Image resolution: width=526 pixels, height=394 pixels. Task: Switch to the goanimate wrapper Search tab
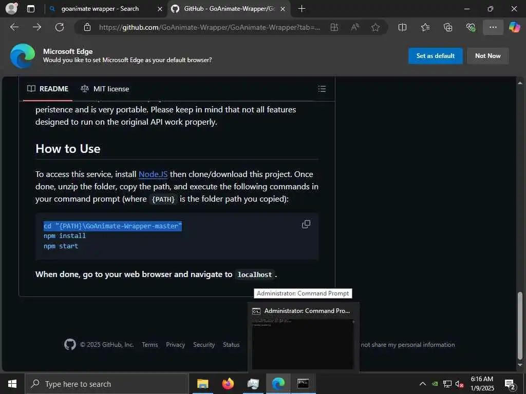click(x=100, y=9)
